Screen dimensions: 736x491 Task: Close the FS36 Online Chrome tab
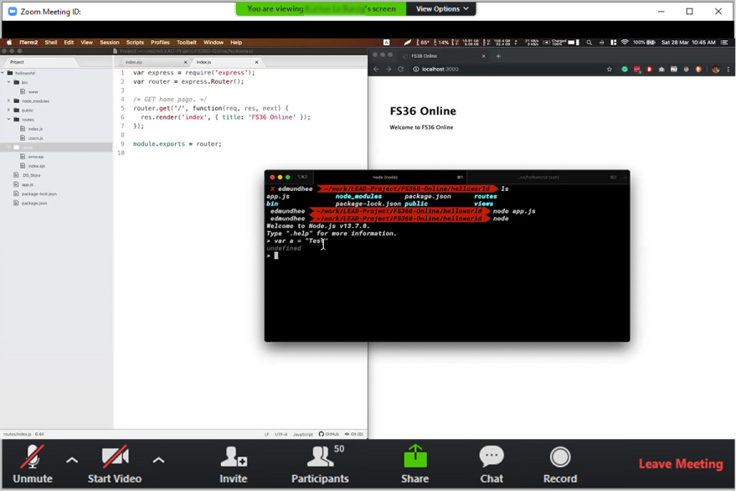483,56
